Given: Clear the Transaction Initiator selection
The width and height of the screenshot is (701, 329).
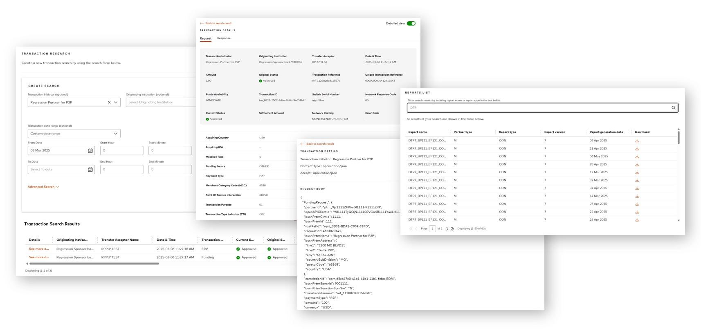Looking at the screenshot, I should pyautogui.click(x=109, y=102).
